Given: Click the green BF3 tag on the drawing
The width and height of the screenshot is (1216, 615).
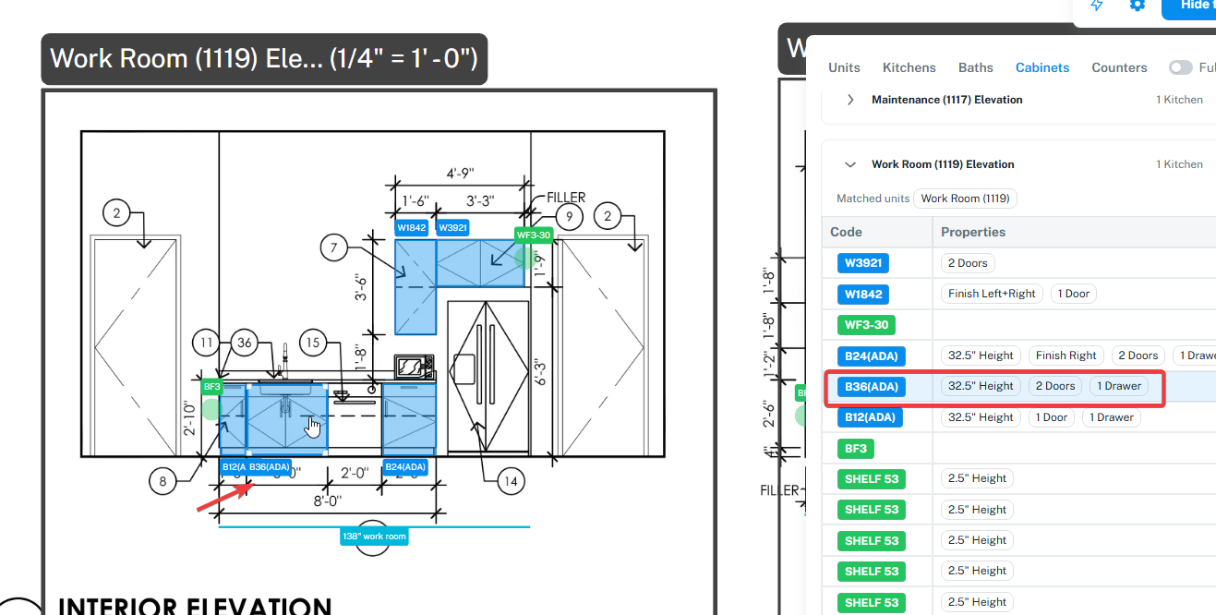Looking at the screenshot, I should [212, 387].
